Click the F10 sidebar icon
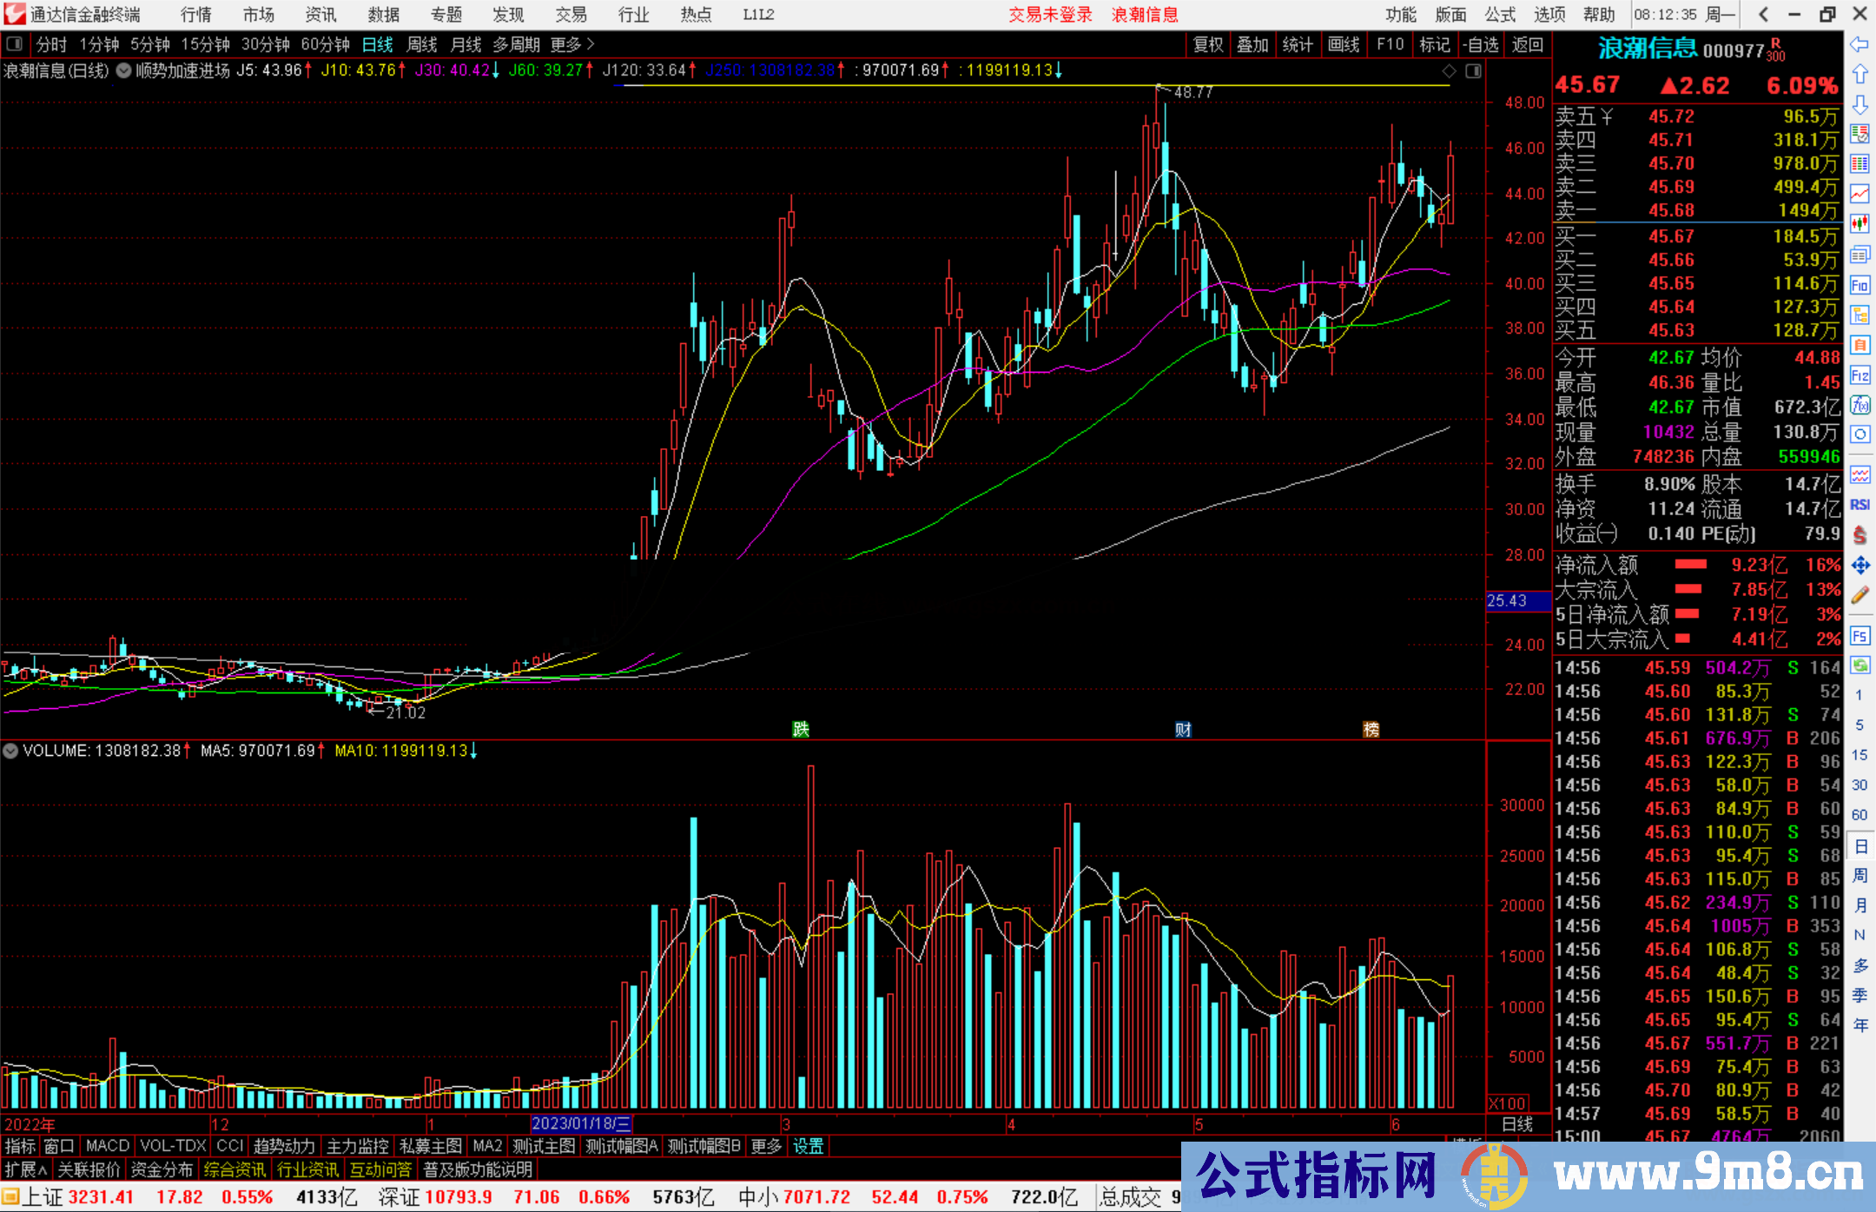Screen dimensions: 1876x1212 pyautogui.click(x=1859, y=285)
